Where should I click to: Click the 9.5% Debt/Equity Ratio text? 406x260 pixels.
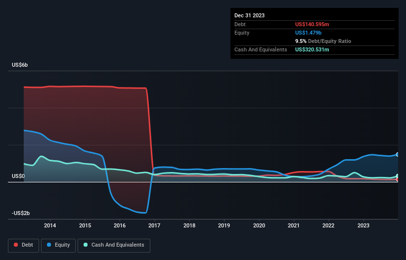[x=323, y=41]
